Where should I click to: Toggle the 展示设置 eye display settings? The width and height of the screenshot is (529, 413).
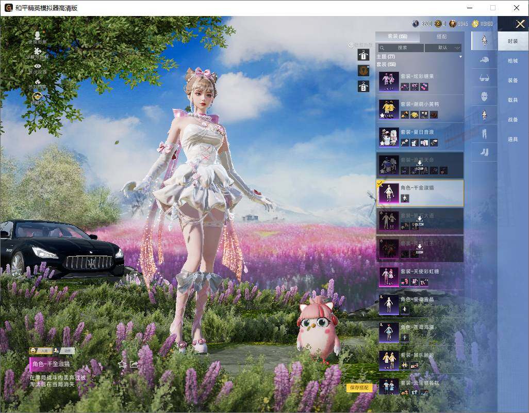tap(38, 66)
